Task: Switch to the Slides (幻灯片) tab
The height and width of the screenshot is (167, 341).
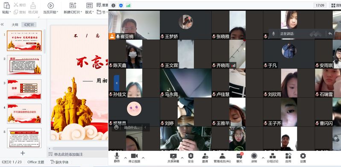Action: click(29, 25)
